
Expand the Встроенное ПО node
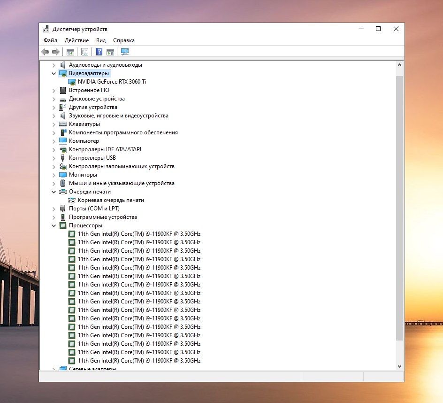(53, 91)
